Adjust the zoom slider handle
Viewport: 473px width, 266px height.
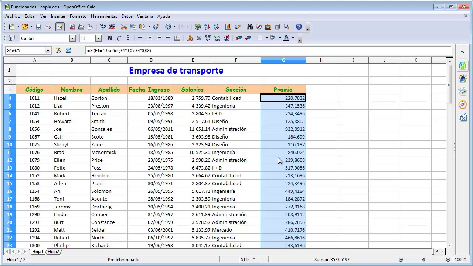(x=424, y=260)
